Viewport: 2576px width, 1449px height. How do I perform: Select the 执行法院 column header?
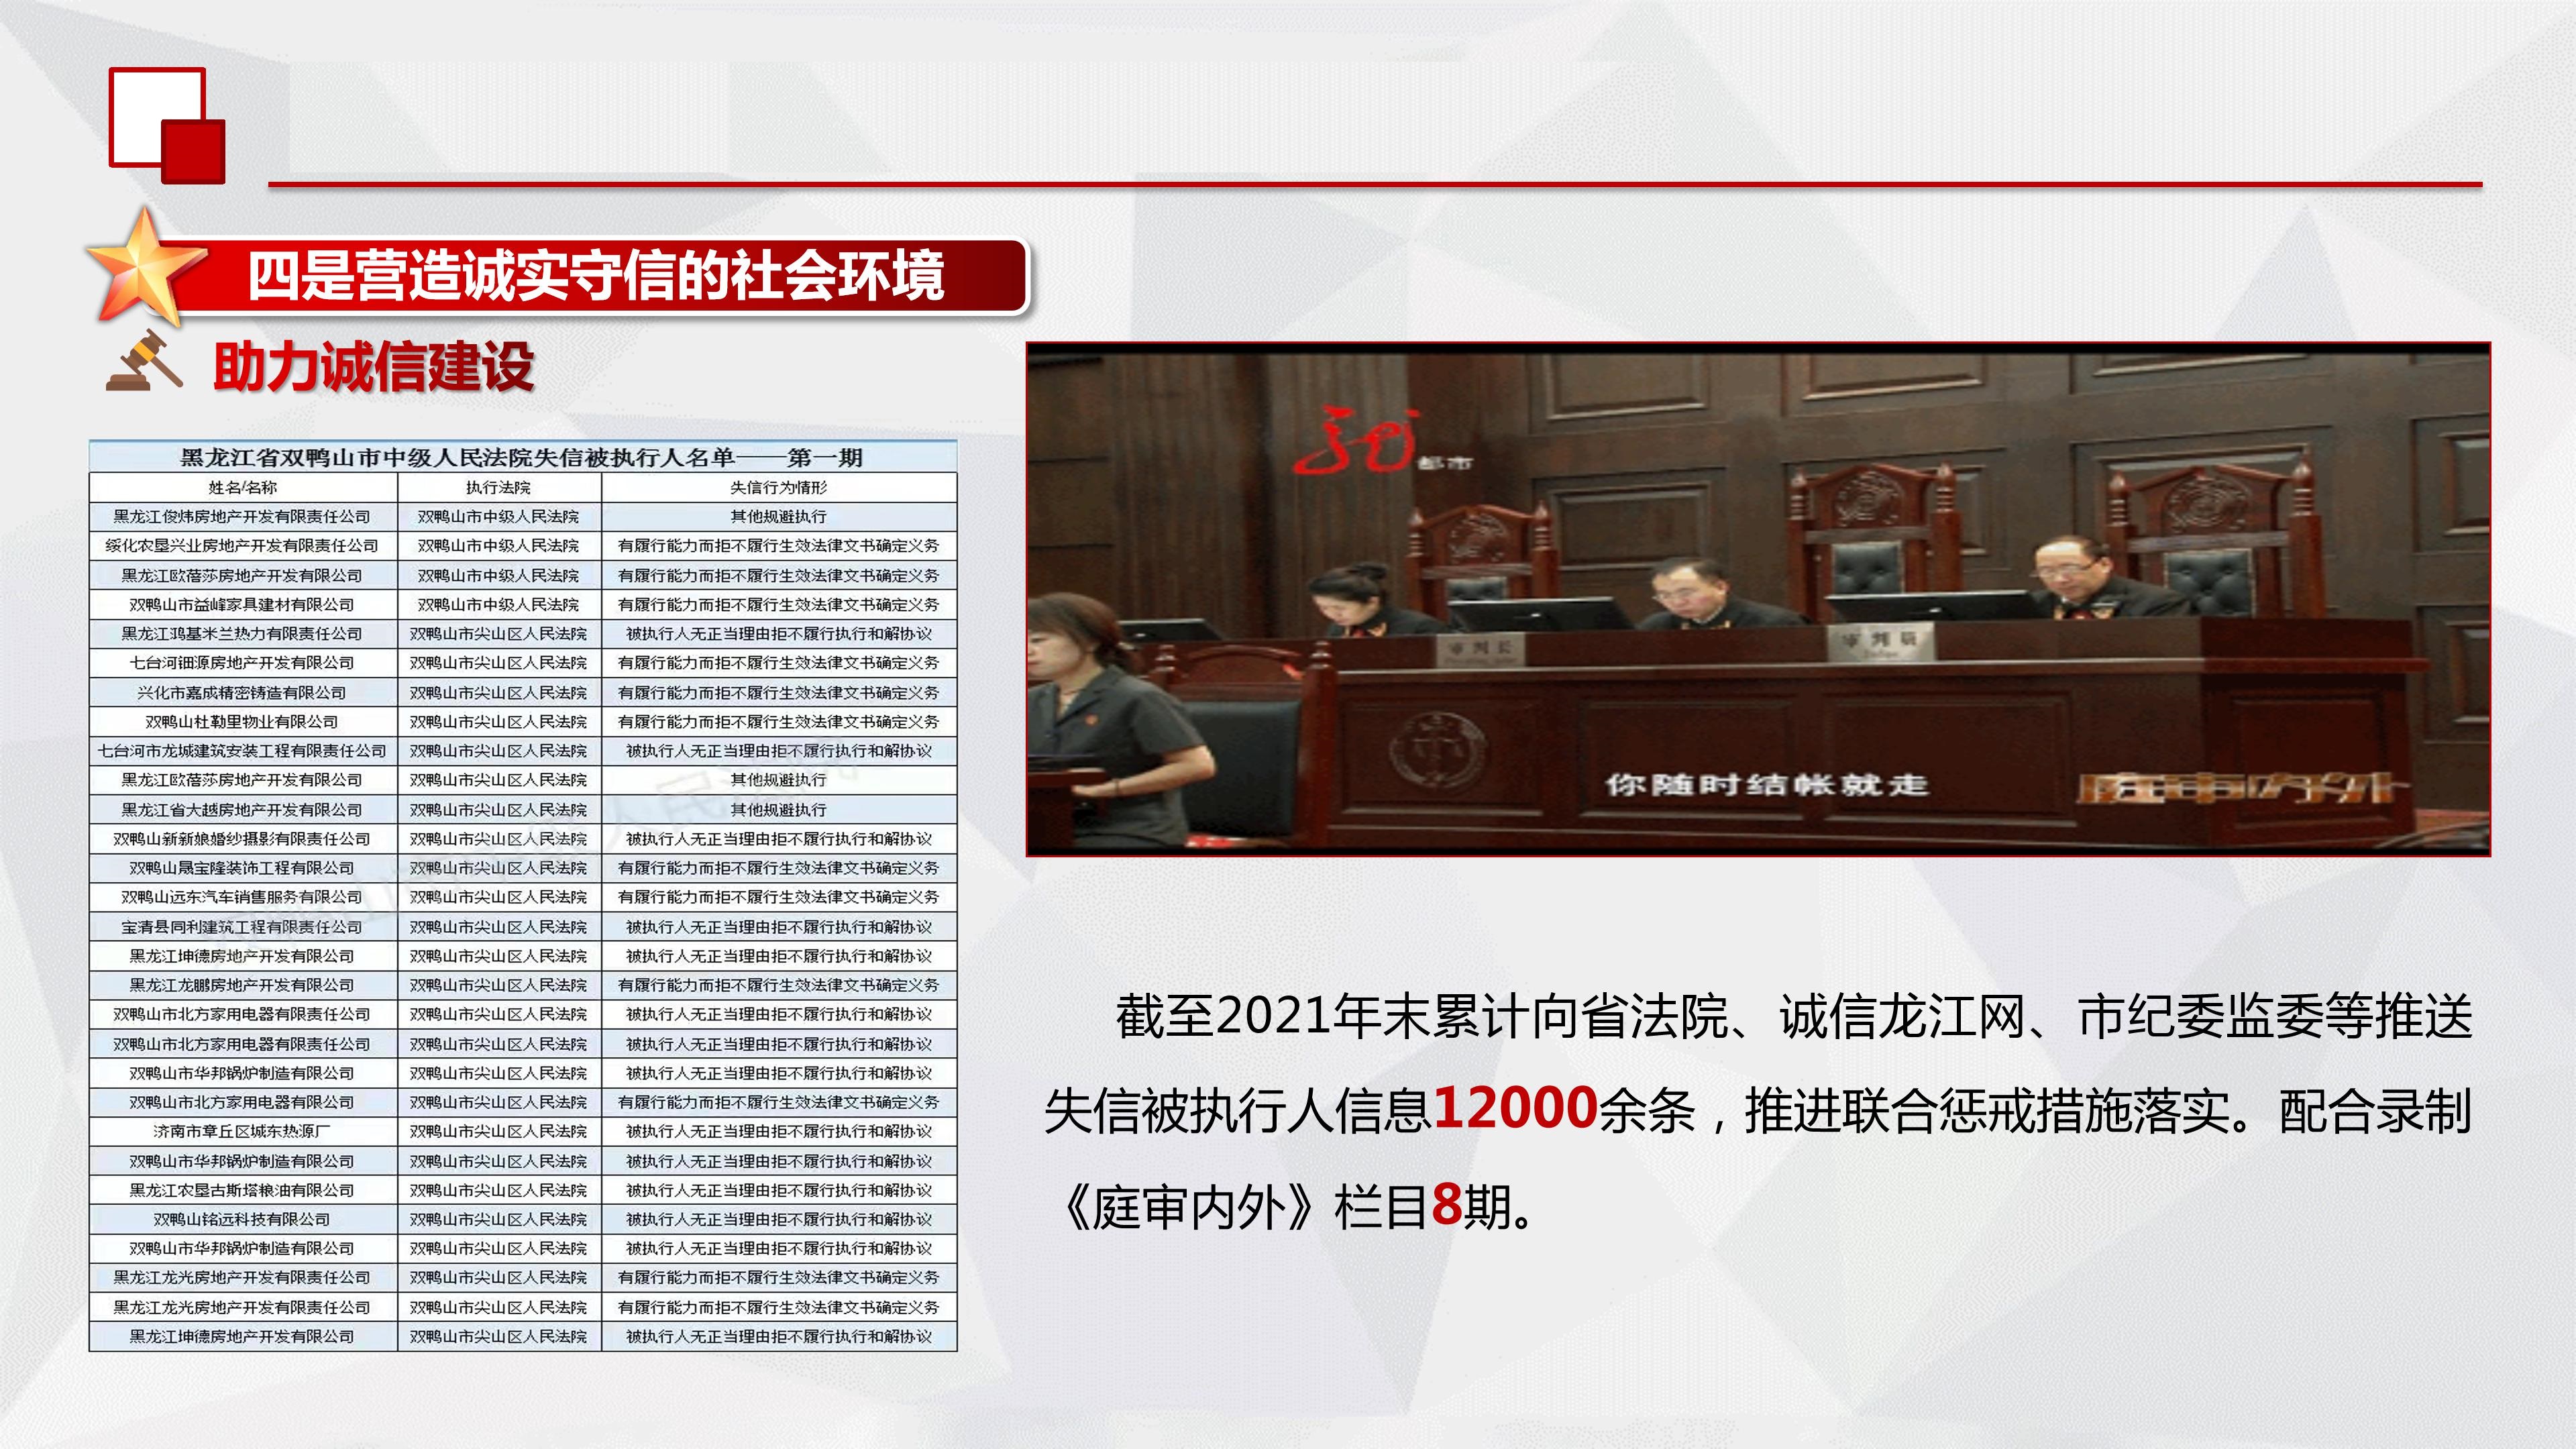point(498,487)
